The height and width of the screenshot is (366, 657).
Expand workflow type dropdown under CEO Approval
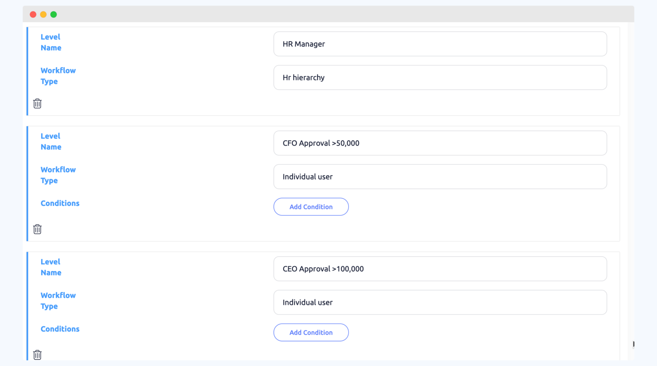pos(440,302)
